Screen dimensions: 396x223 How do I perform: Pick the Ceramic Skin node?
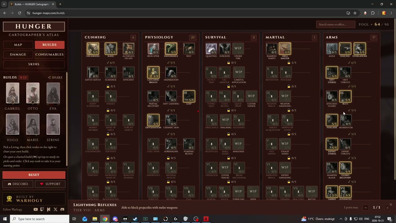[171, 120]
